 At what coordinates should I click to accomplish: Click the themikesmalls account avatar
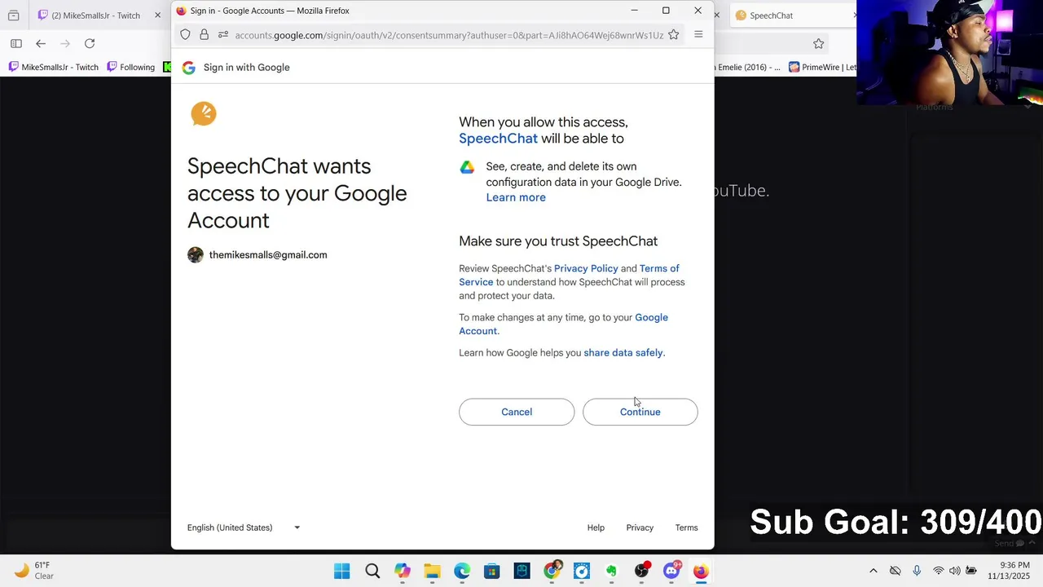196,255
